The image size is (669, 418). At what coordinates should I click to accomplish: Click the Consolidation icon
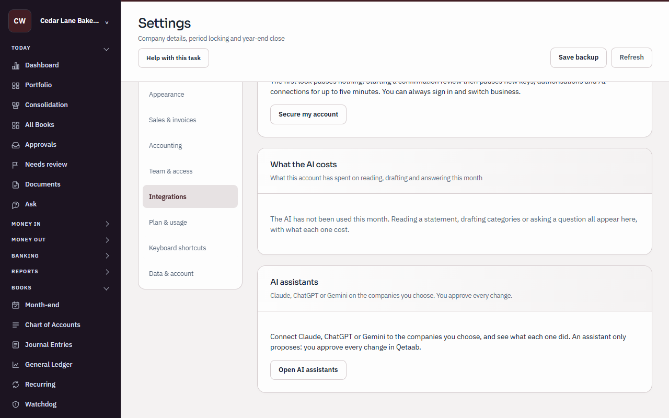tap(16, 105)
